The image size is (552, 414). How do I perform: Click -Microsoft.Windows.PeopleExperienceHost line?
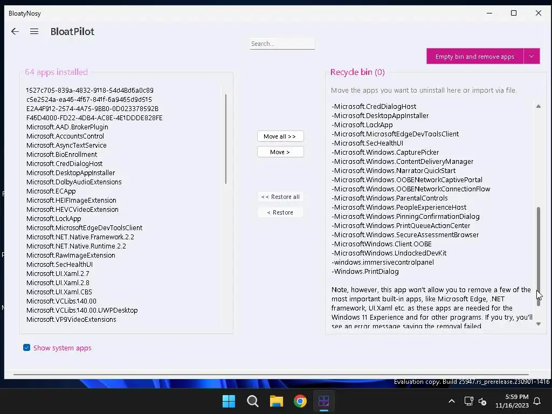click(x=399, y=207)
